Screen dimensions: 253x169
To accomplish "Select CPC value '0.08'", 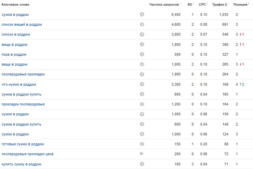I will [204, 24].
